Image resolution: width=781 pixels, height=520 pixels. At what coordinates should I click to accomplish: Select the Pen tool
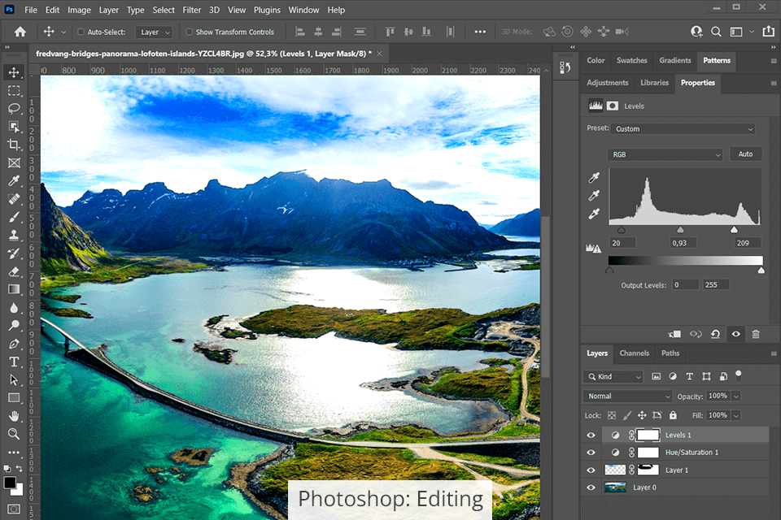(x=14, y=344)
